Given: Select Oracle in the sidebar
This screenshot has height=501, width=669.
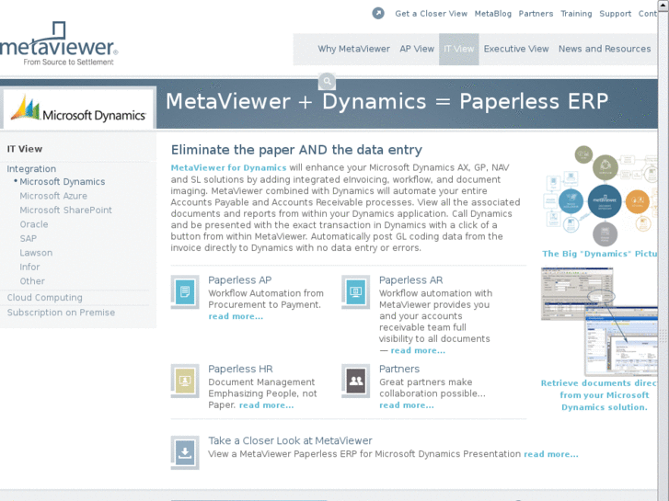Looking at the screenshot, I should coord(34,224).
